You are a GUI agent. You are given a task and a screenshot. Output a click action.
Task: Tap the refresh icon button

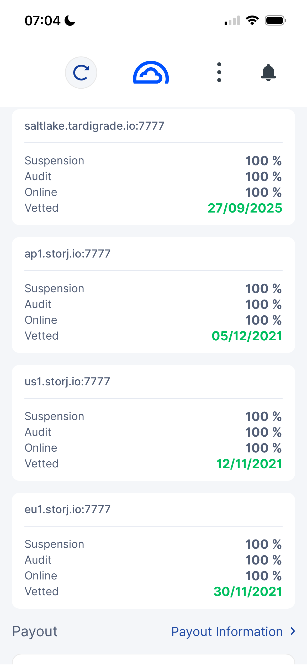pos(81,73)
